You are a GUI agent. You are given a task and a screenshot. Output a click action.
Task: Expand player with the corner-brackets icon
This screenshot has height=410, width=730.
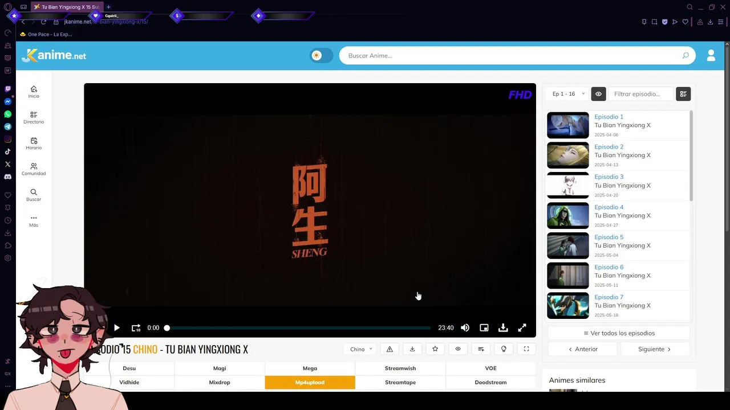tap(526, 349)
